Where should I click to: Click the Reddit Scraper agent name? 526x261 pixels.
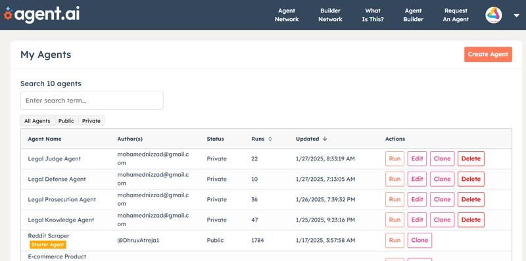pos(49,236)
